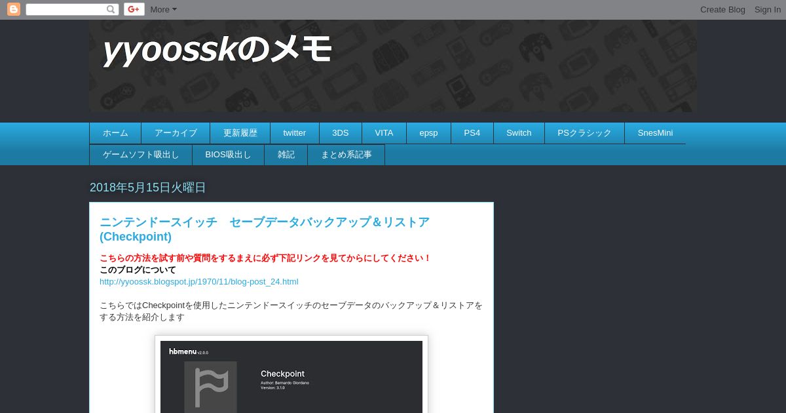Image resolution: width=786 pixels, height=413 pixels.
Task: Go to the PS4 tab
Action: [472, 133]
